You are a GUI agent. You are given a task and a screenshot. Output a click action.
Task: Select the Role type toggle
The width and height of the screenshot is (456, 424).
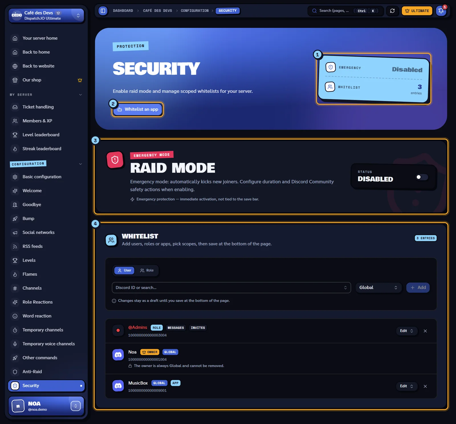[x=147, y=271]
